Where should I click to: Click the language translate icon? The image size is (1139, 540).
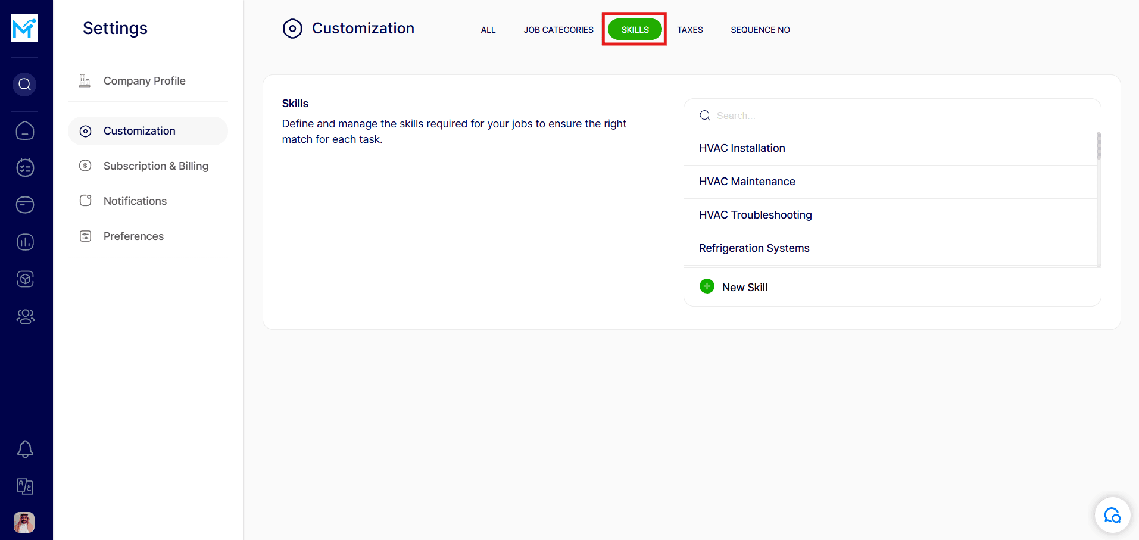coord(25,486)
